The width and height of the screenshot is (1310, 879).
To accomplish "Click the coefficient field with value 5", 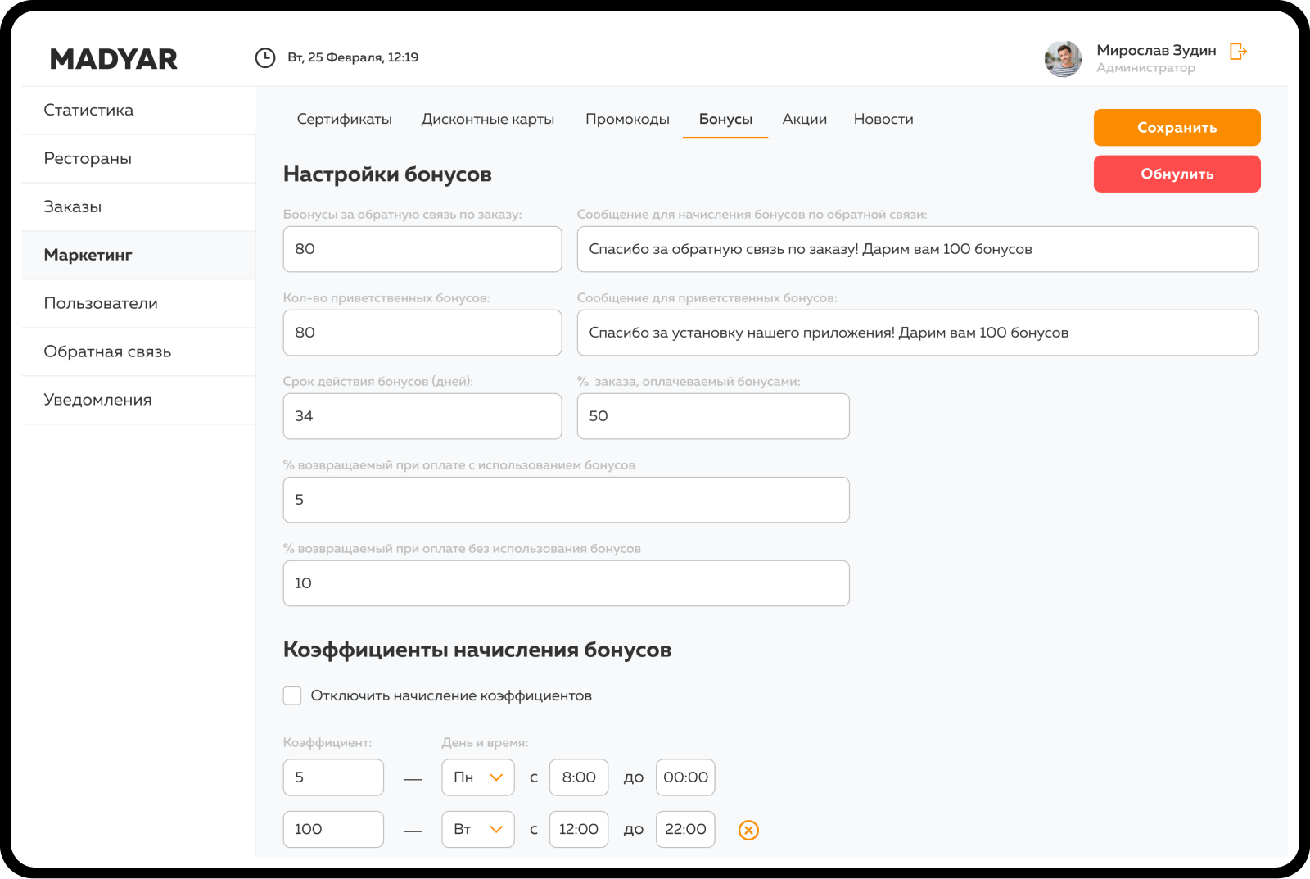I will tap(333, 777).
